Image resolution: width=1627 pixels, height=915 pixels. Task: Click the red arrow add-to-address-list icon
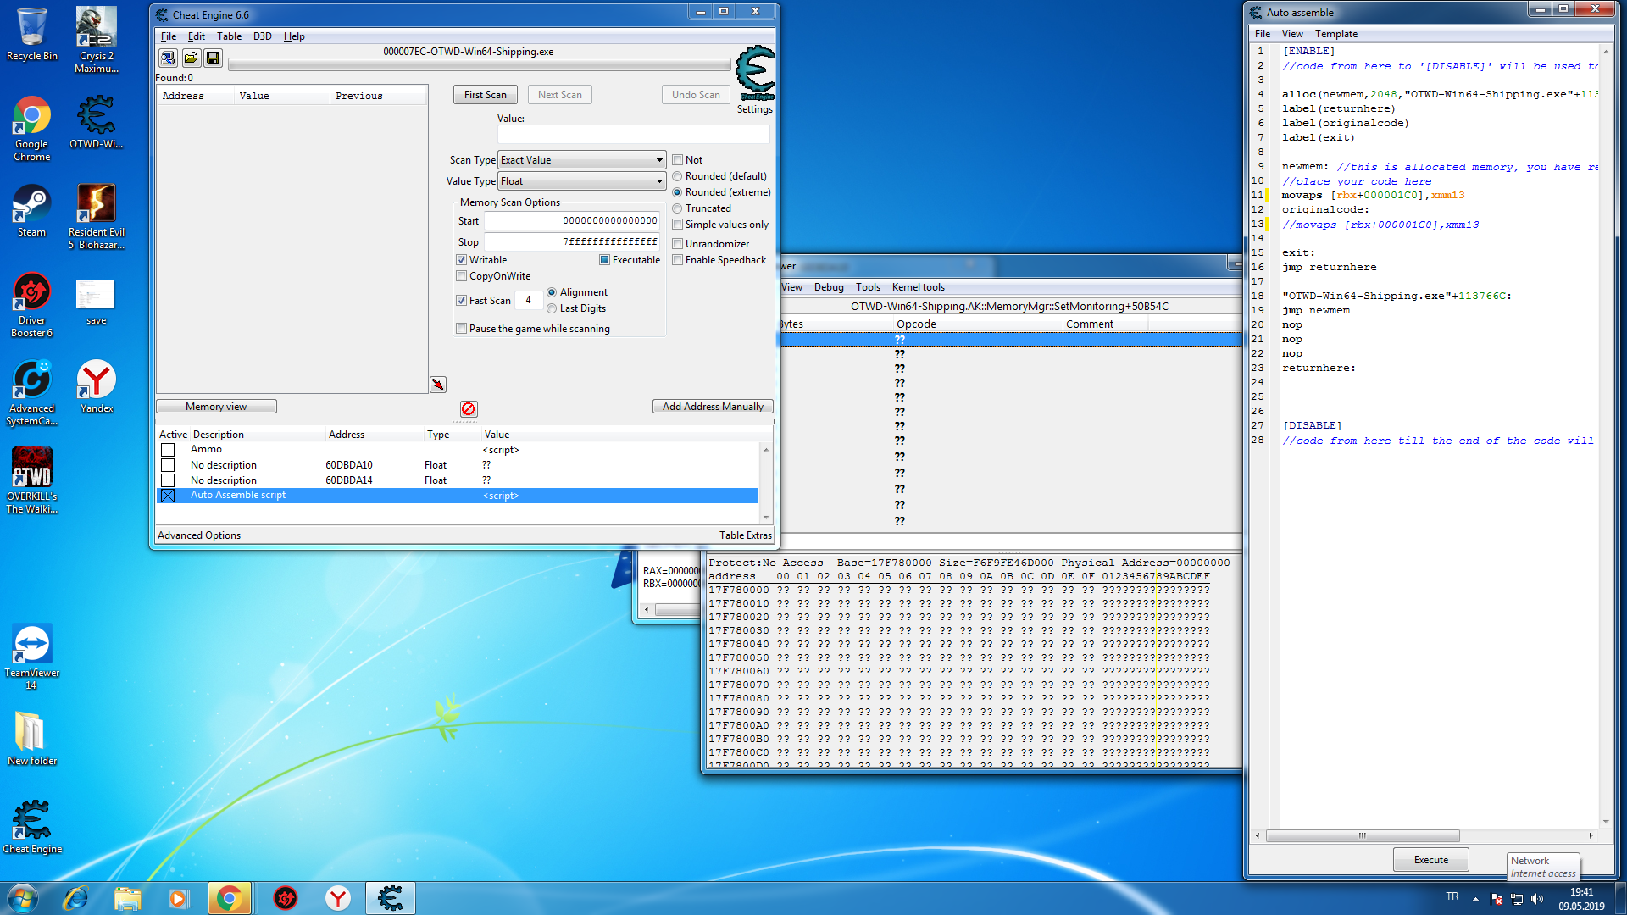438,385
